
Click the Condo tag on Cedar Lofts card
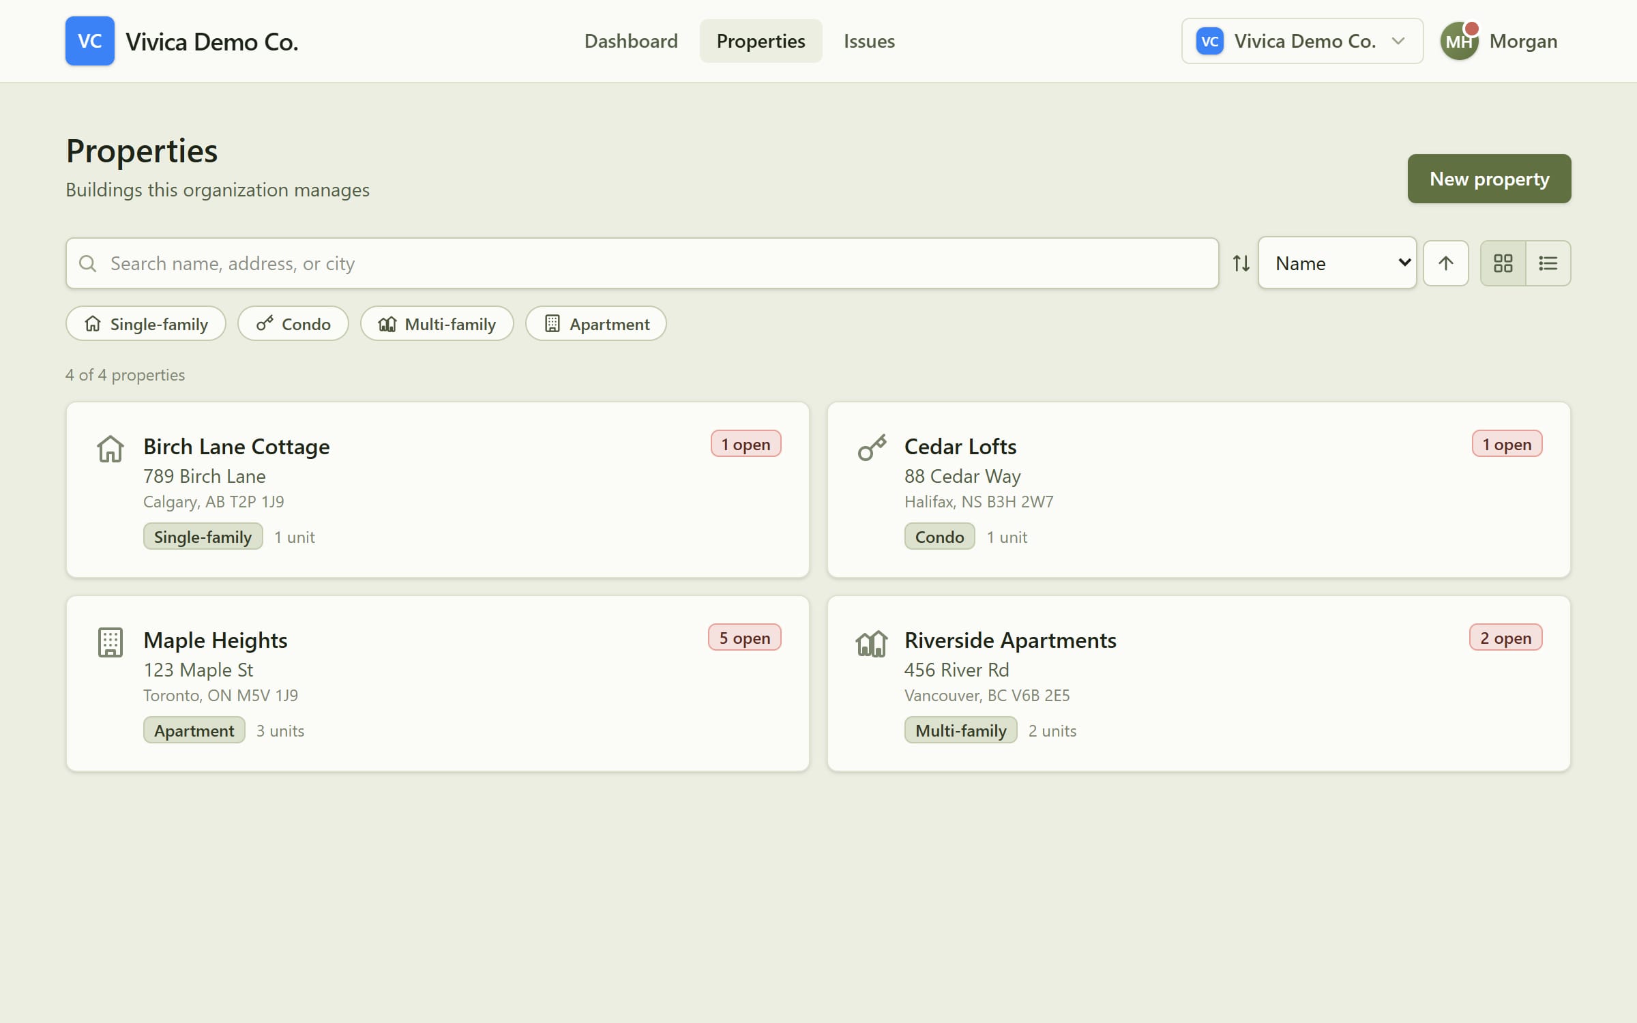point(939,537)
